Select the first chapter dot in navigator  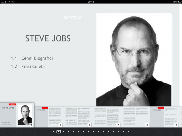click(x=54, y=132)
